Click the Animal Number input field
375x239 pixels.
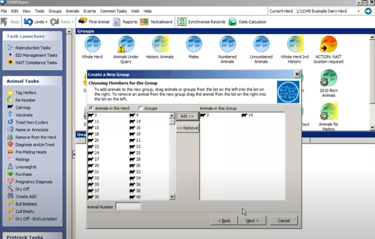pyautogui.click(x=128, y=206)
